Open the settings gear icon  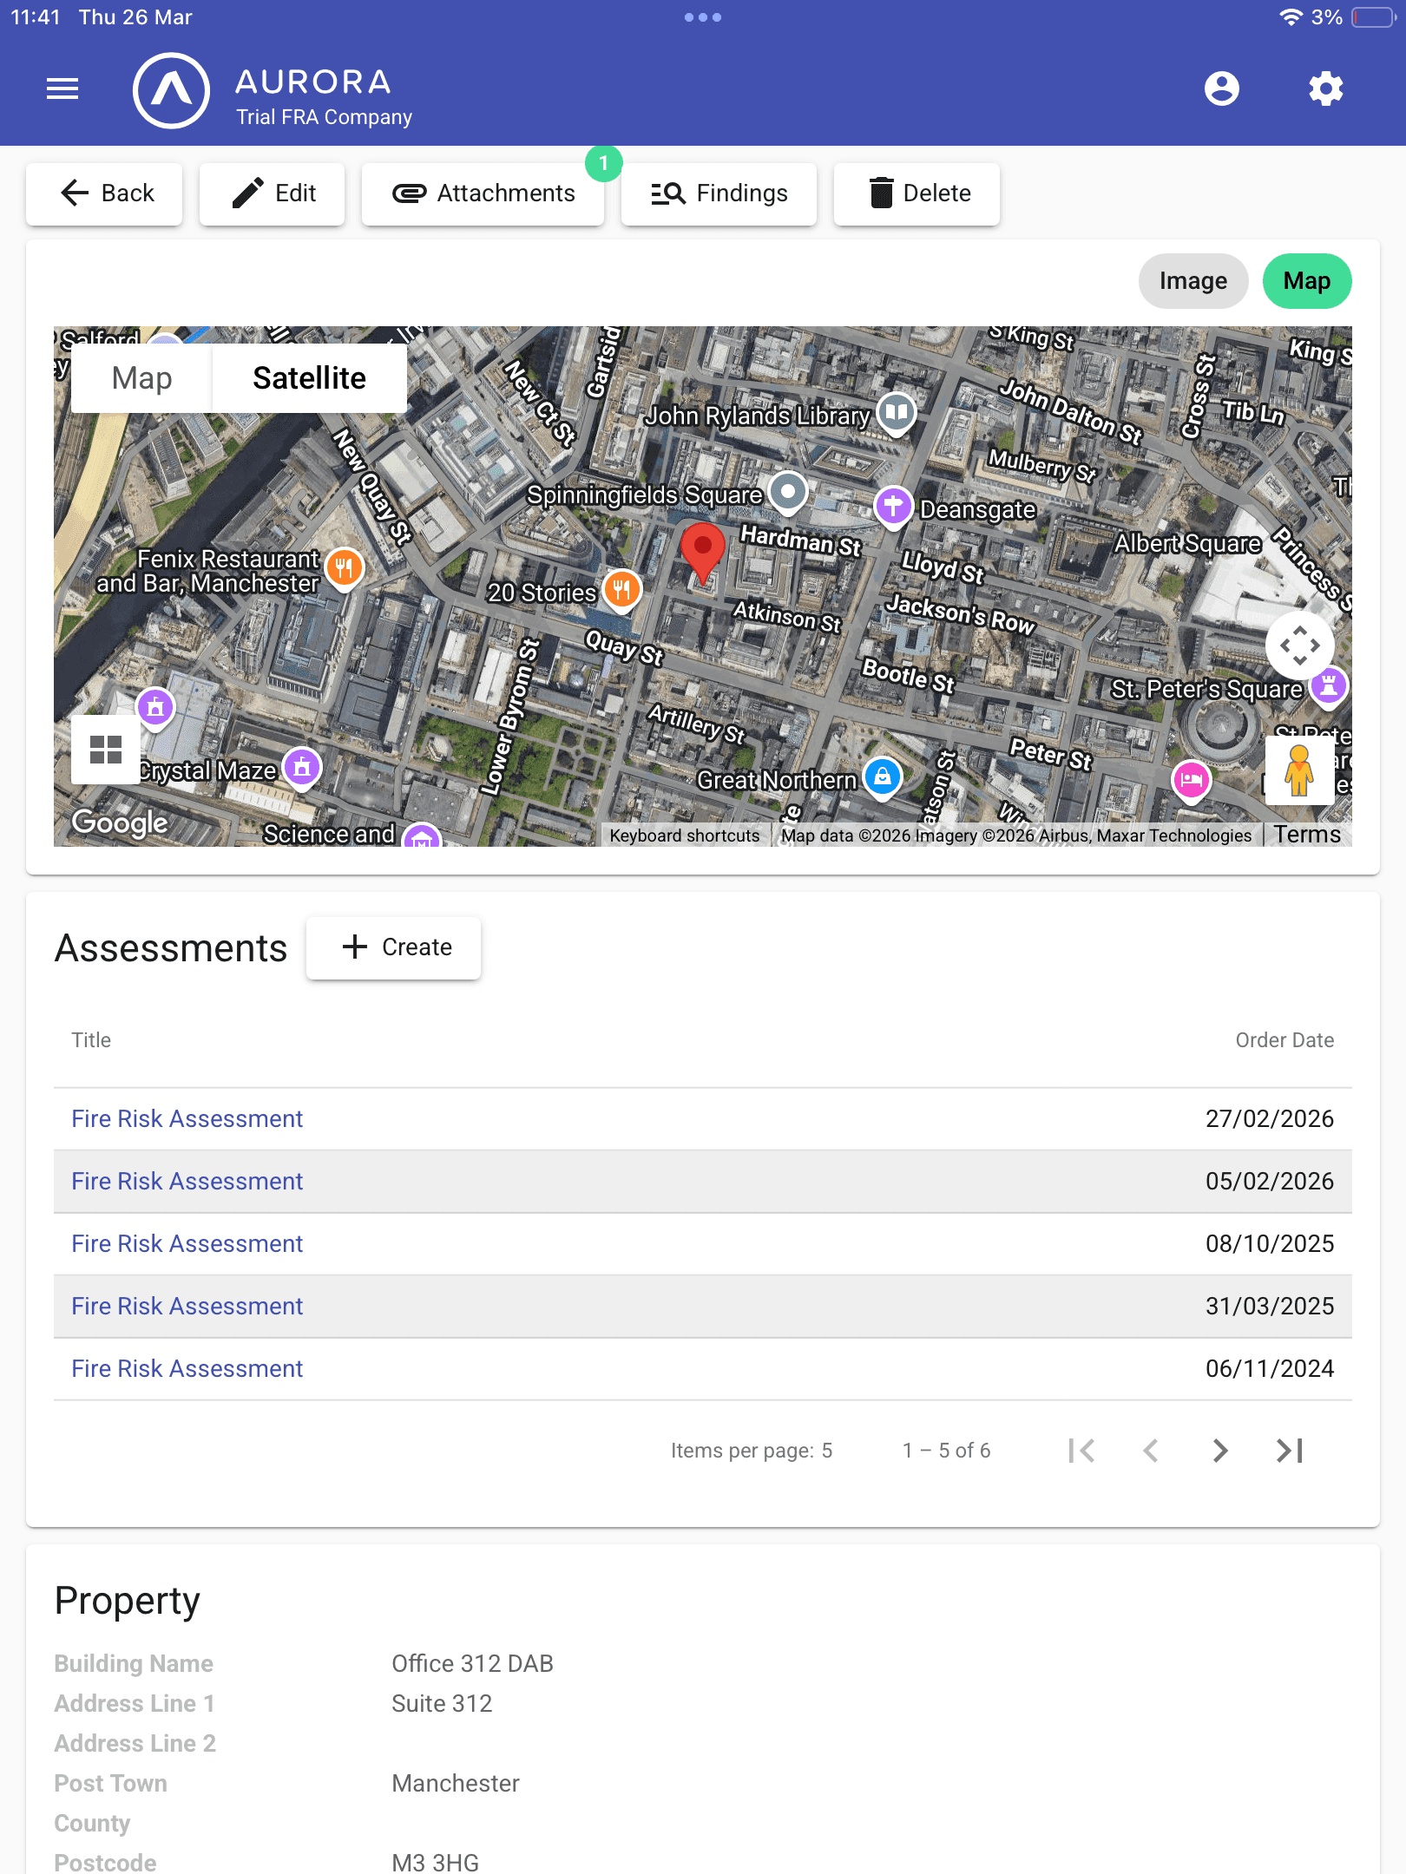click(1326, 88)
